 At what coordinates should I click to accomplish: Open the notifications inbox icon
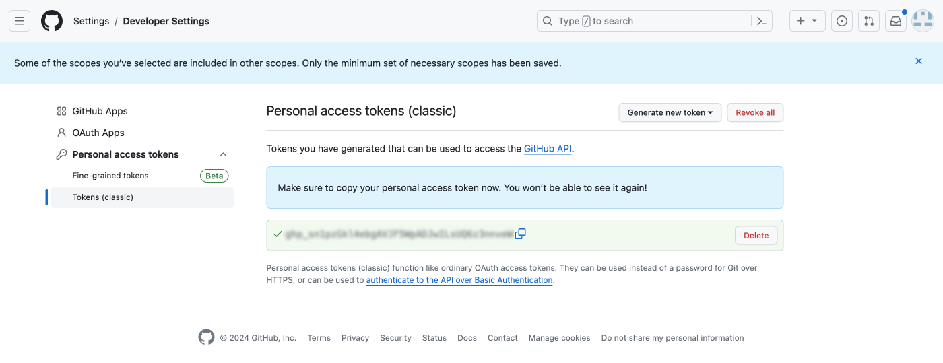click(896, 21)
